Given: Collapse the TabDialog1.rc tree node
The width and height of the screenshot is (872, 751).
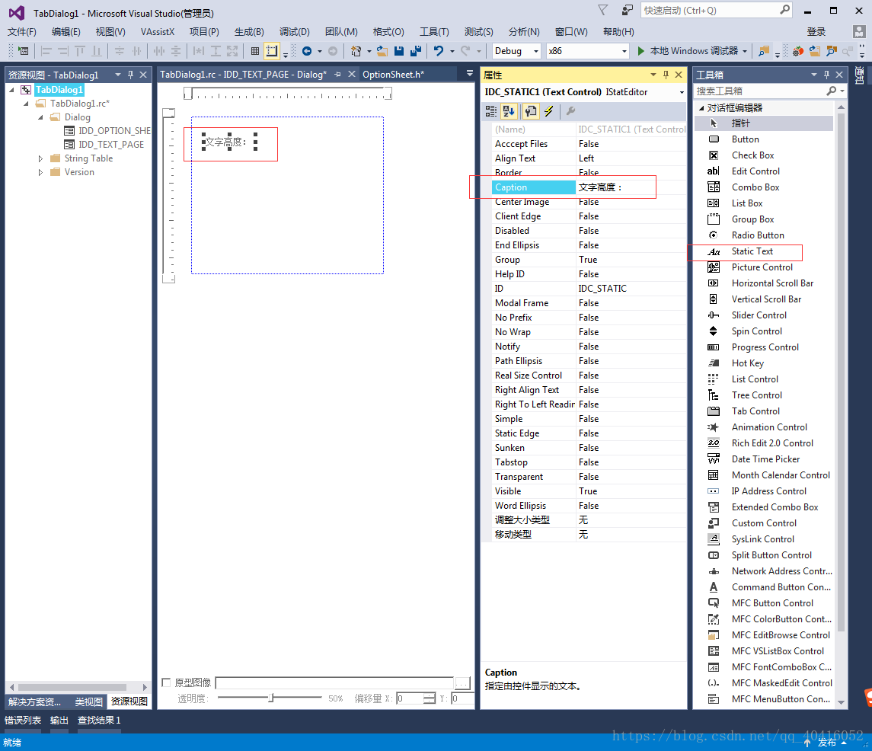Looking at the screenshot, I should 26,104.
